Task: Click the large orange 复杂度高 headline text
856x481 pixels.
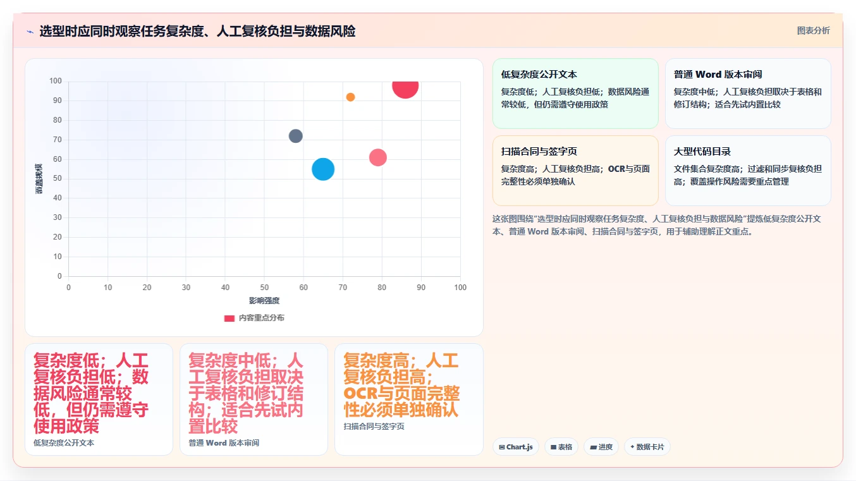Action: coord(401,385)
